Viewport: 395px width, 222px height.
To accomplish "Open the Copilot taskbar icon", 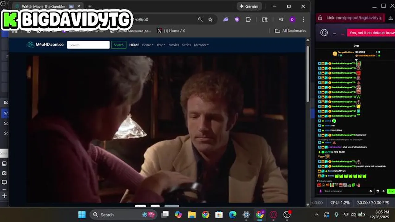I will (x=178, y=215).
